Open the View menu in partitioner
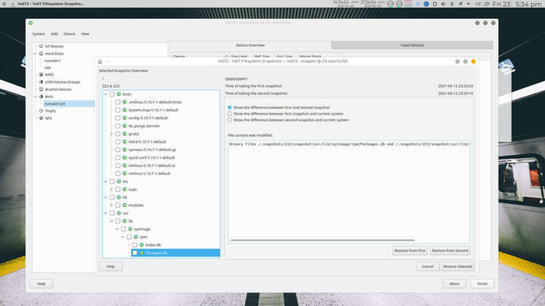 point(85,34)
